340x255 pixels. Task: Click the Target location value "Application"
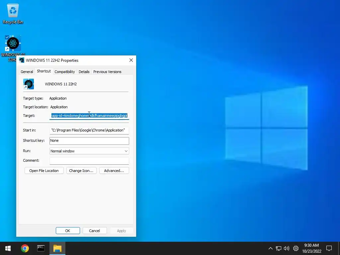click(x=59, y=107)
